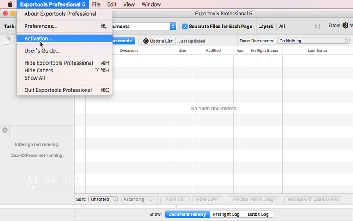The image size is (353, 221).
Task: Open the User's Guide
Action: (x=64, y=51)
